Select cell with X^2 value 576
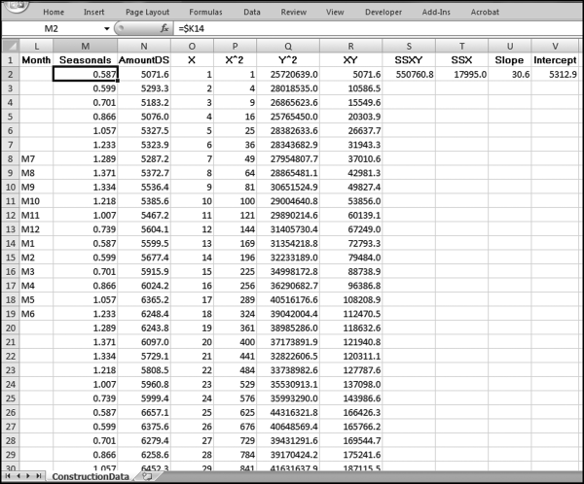 pos(235,398)
